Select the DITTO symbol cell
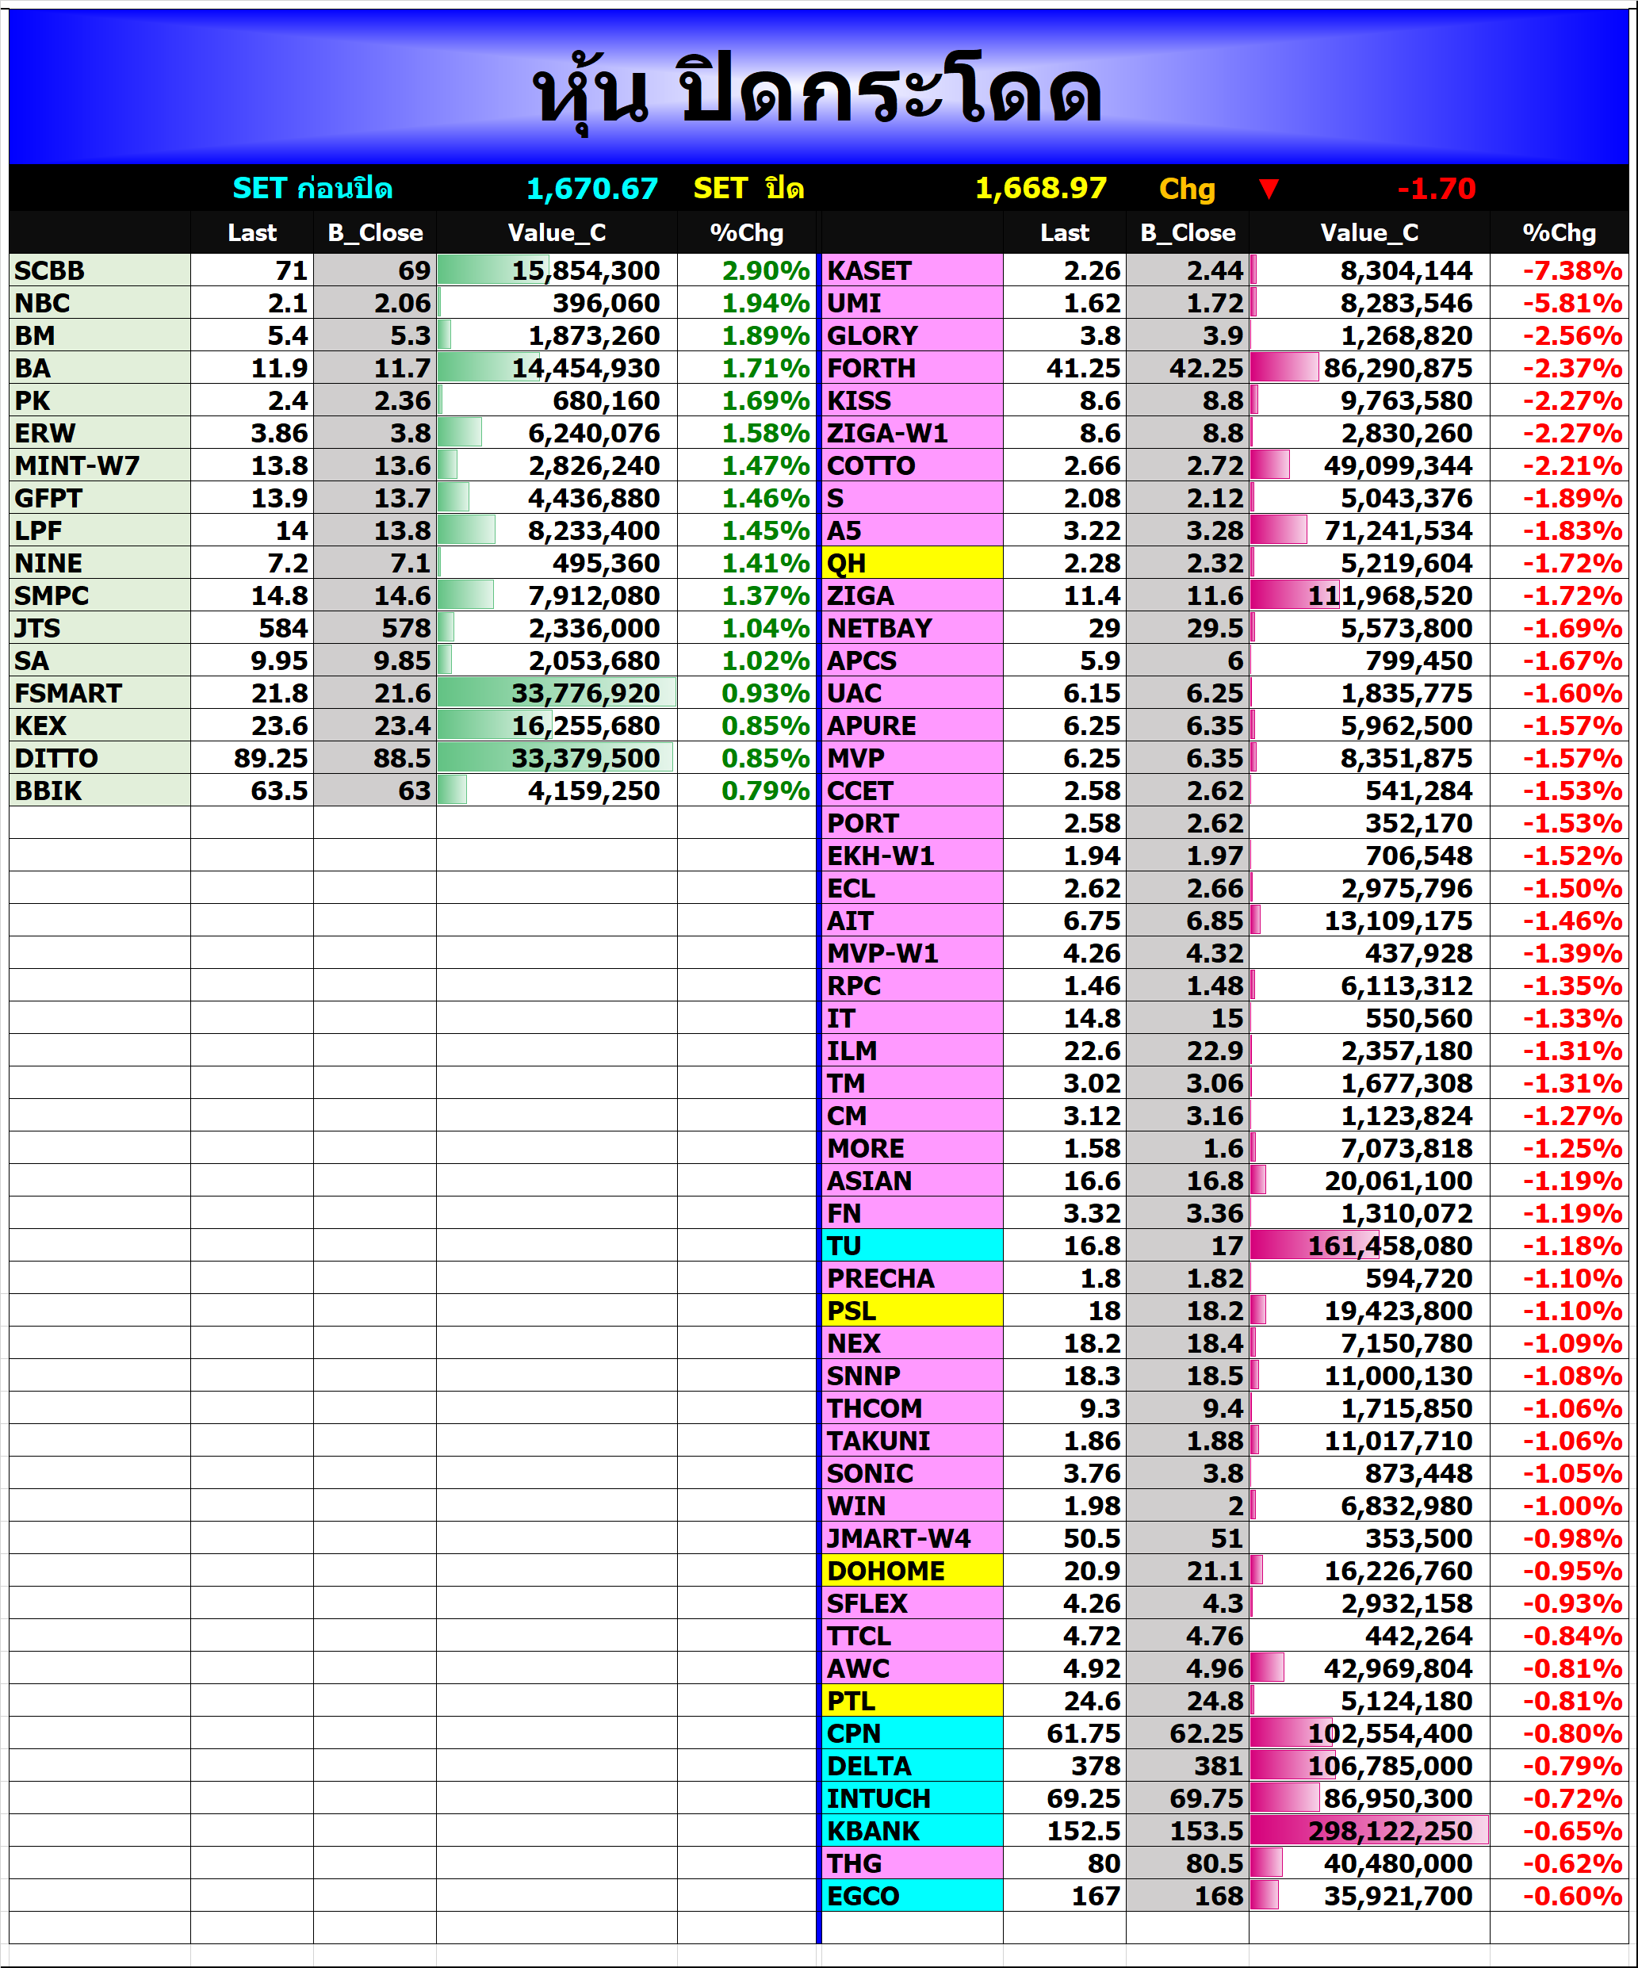 [x=98, y=758]
